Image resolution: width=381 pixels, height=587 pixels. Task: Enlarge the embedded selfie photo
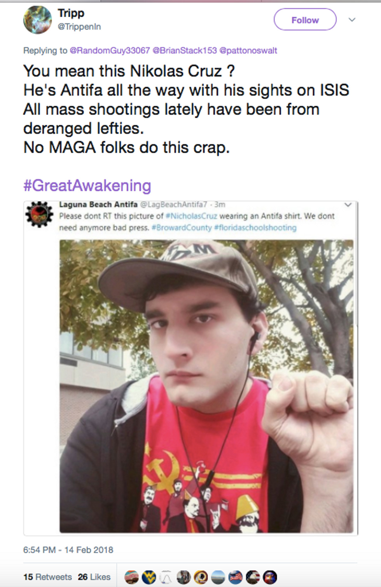tap(206, 386)
